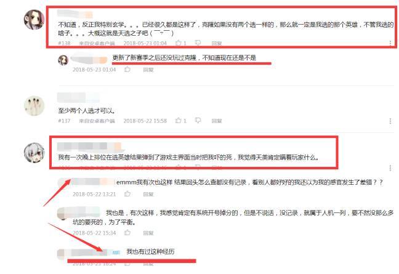Open the hands avatar of commenter #137
399x274 pixels.
click(x=34, y=106)
